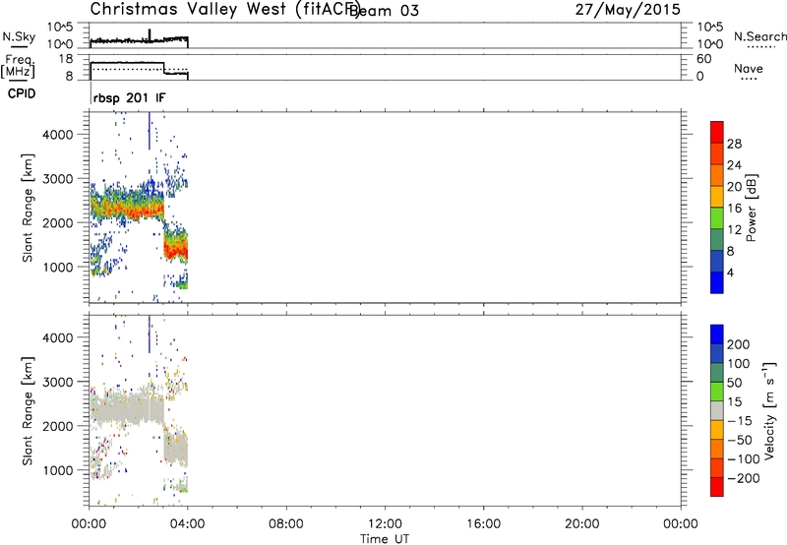The image size is (787, 545).
Task: Click the 'Beam 03' label
Action: (384, 10)
